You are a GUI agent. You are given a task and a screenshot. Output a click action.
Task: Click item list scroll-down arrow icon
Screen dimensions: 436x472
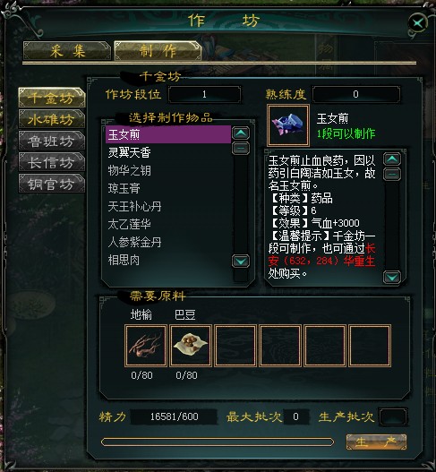tap(241, 262)
